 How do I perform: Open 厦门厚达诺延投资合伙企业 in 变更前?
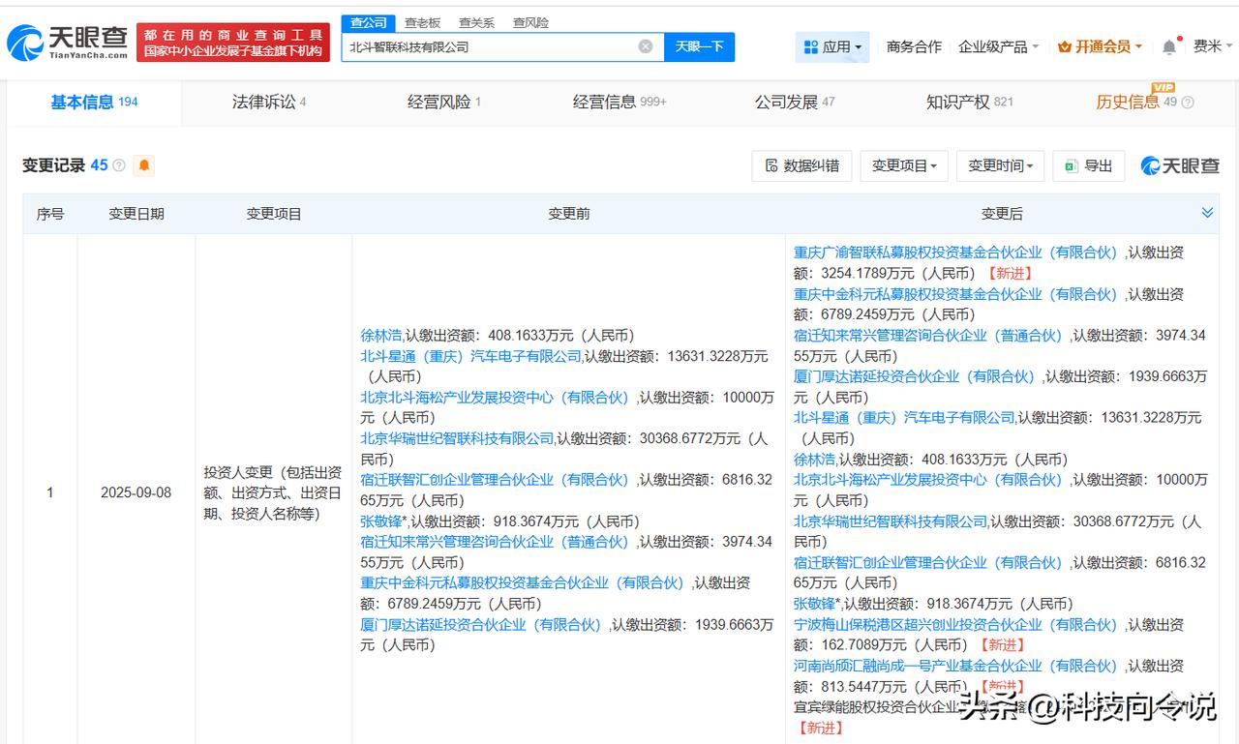(x=481, y=625)
